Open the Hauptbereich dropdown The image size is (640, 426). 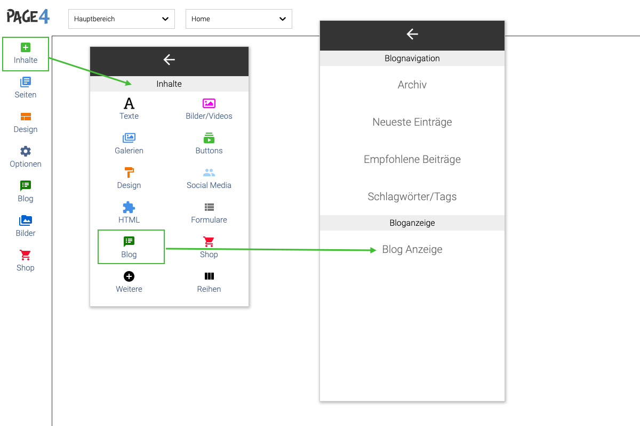pos(122,19)
